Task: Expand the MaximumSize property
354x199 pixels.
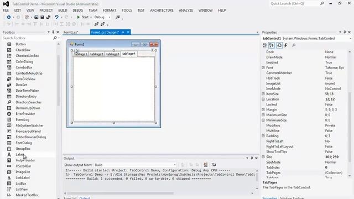Action: coord(263,115)
